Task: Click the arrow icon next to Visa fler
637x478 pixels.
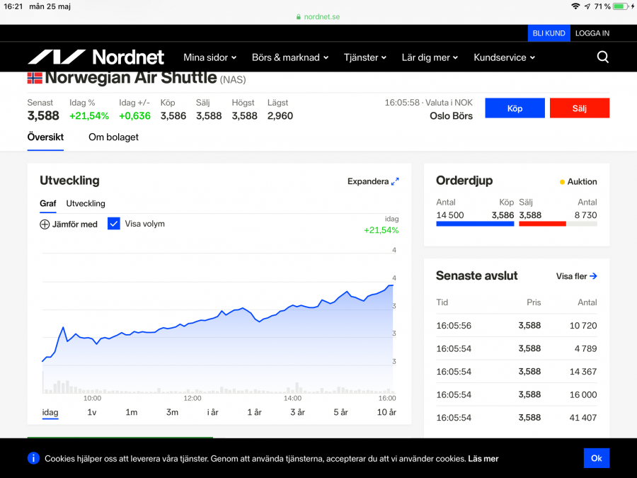Action: 593,276
